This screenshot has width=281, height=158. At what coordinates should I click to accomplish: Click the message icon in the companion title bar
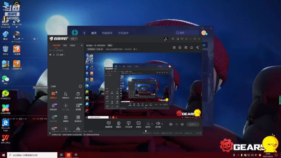(173, 39)
